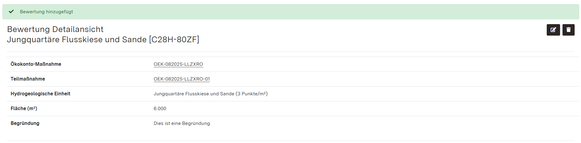Image resolution: width=581 pixels, height=143 pixels.
Task: Click the area value 6.000
Action: (x=160, y=109)
